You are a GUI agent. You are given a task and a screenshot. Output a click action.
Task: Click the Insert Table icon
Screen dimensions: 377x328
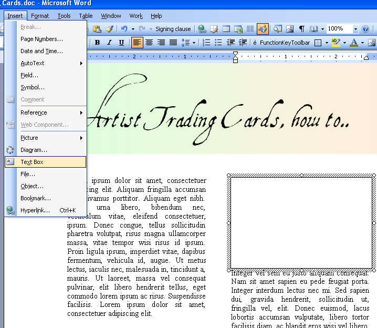point(226,29)
